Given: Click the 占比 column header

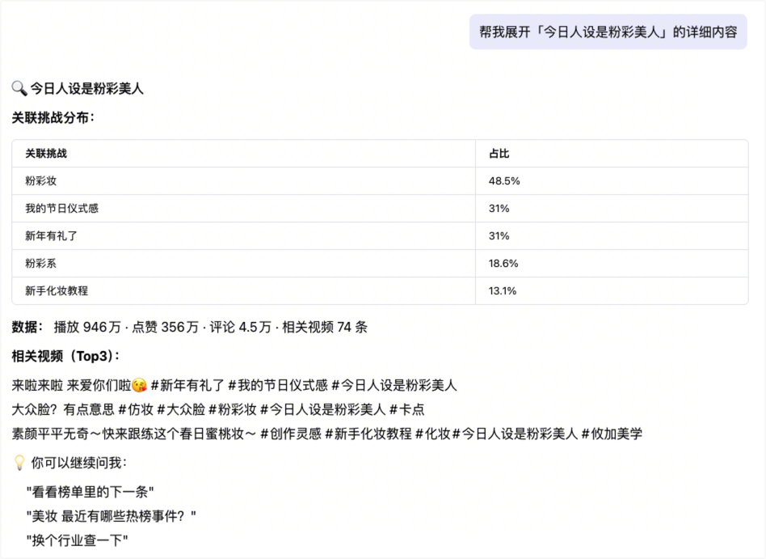Looking at the screenshot, I should [499, 154].
